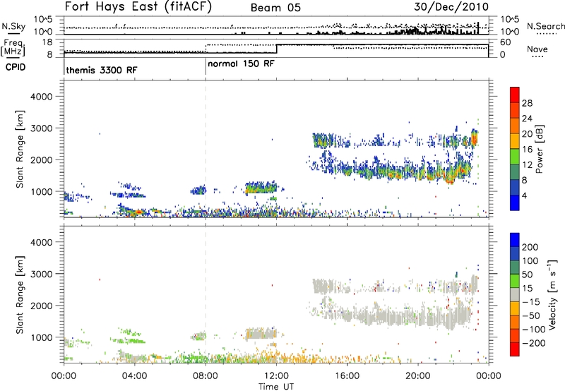Click the '08:00' time tick label
Image resolution: width=565 pixels, height=391 pixels.
pyautogui.click(x=206, y=376)
